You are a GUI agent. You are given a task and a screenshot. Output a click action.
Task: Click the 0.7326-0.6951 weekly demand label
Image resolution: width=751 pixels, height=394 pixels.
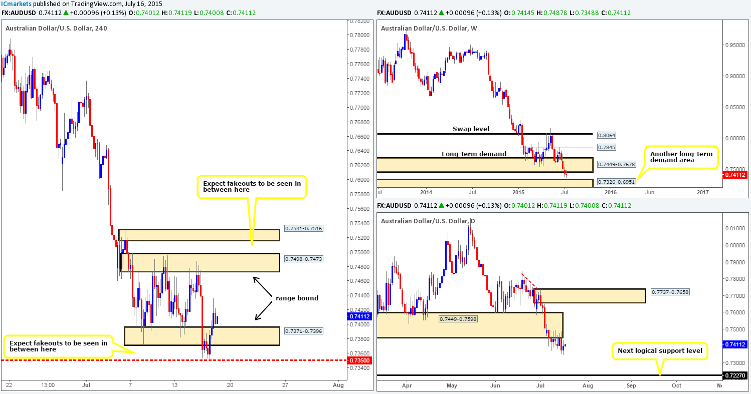click(x=617, y=182)
